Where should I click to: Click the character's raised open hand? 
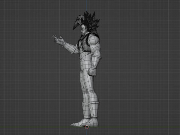[58, 40]
